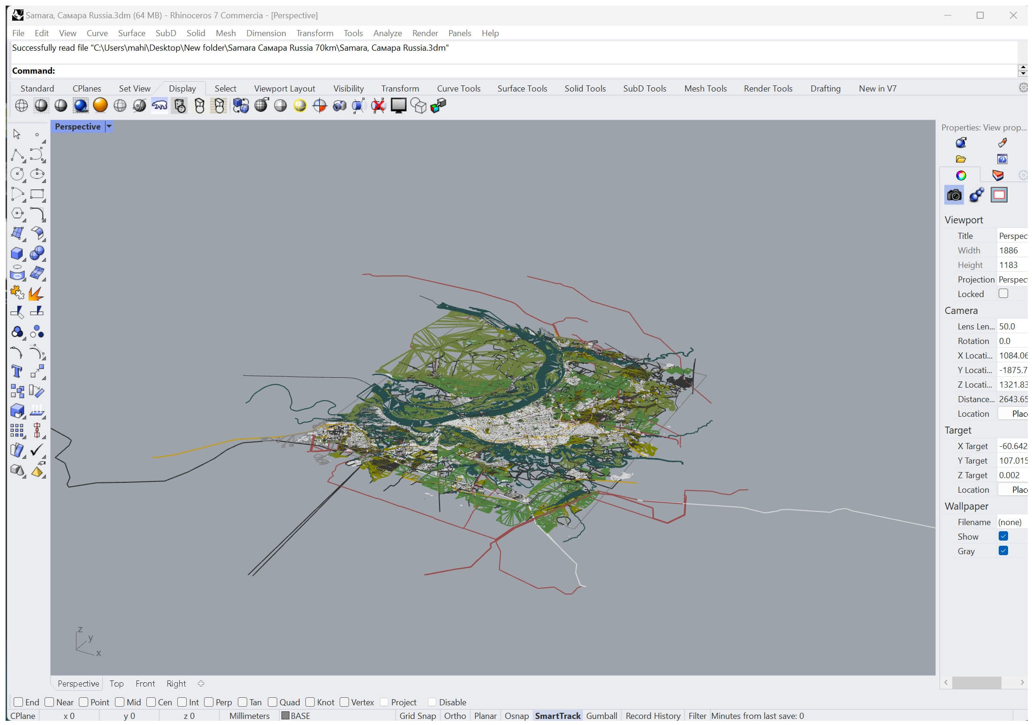Open the camera view properties icon

(x=954, y=195)
